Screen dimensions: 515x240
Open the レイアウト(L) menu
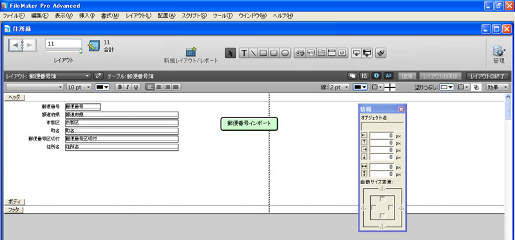click(138, 15)
